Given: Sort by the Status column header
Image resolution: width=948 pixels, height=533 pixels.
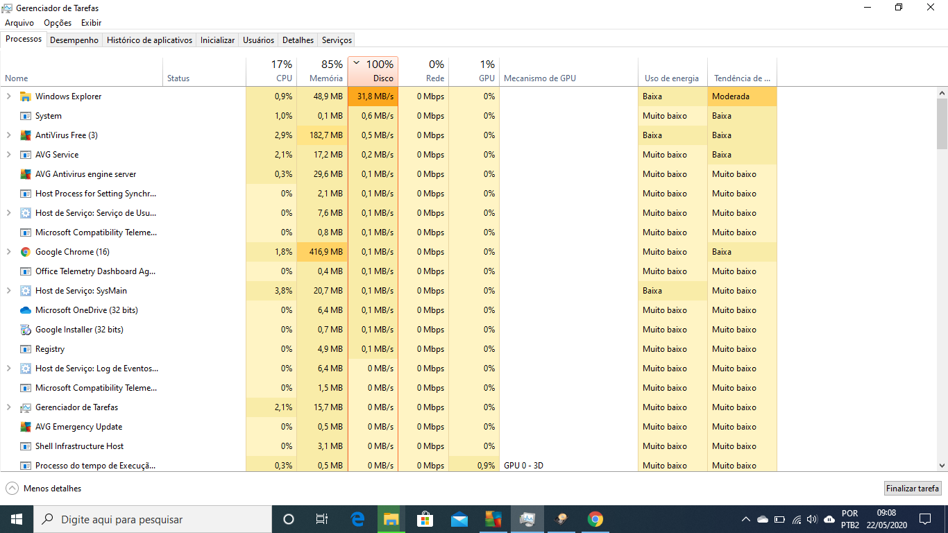Looking at the screenshot, I should 205,71.
